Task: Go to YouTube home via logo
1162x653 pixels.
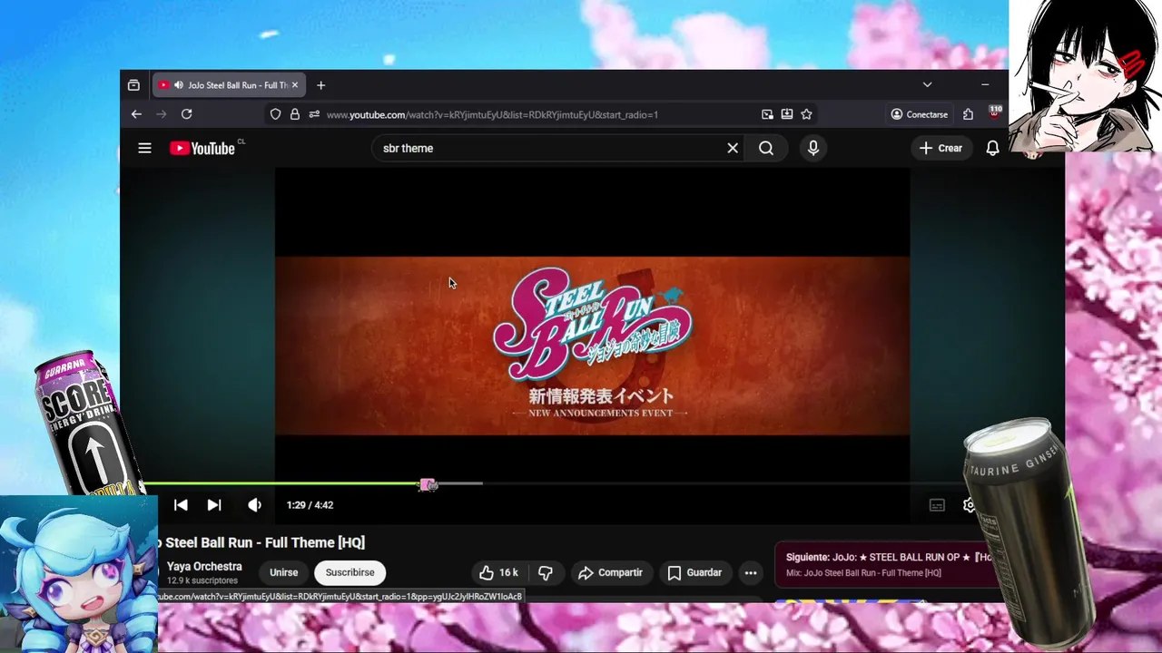Action: click(202, 148)
